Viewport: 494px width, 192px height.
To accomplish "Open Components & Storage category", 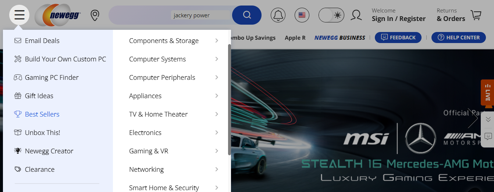I will pyautogui.click(x=164, y=40).
